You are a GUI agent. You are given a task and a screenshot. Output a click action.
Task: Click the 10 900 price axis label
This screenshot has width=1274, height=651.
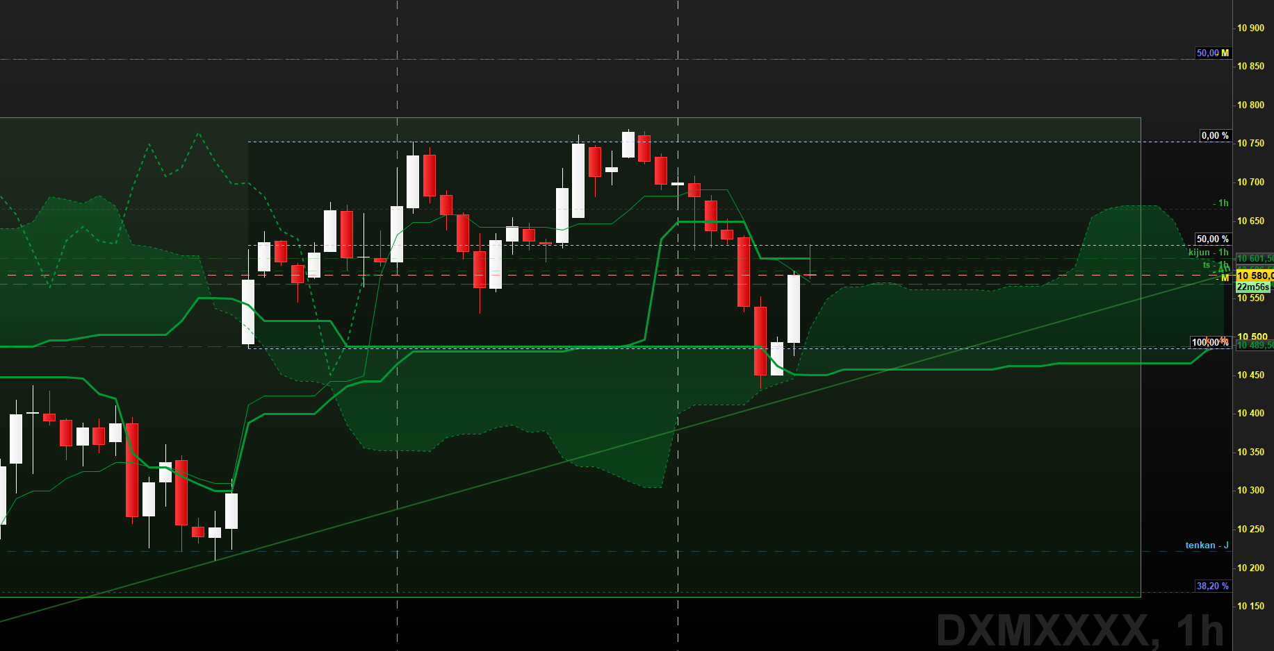click(1250, 28)
